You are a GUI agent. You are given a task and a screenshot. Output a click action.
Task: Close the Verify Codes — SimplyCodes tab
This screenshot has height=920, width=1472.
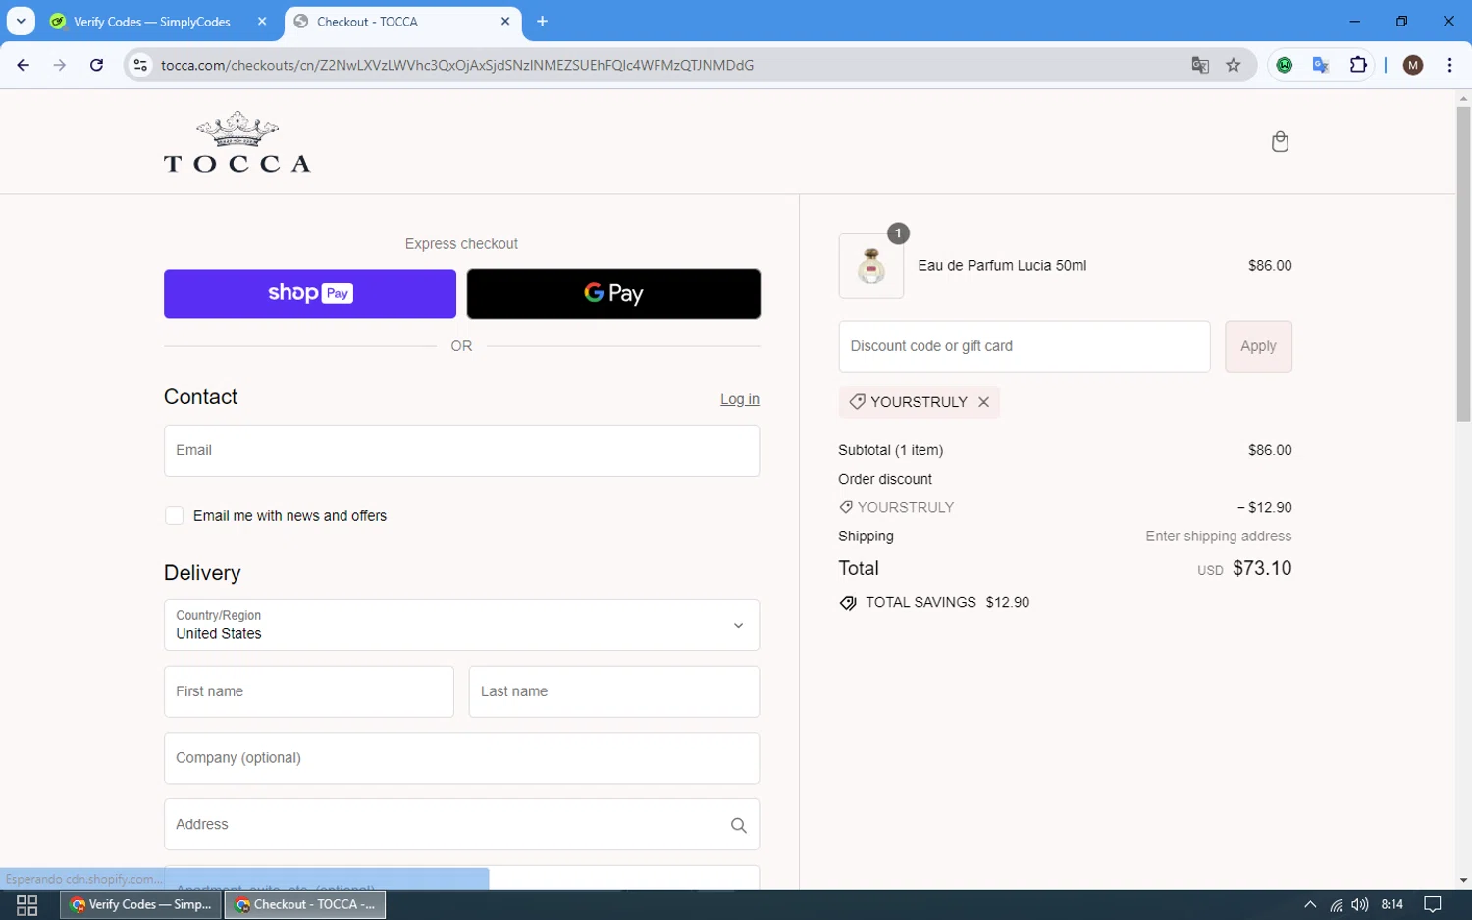pyautogui.click(x=262, y=21)
